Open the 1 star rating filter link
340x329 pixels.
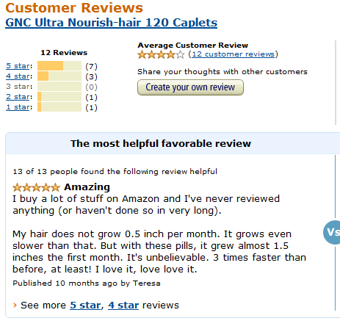tap(18, 107)
